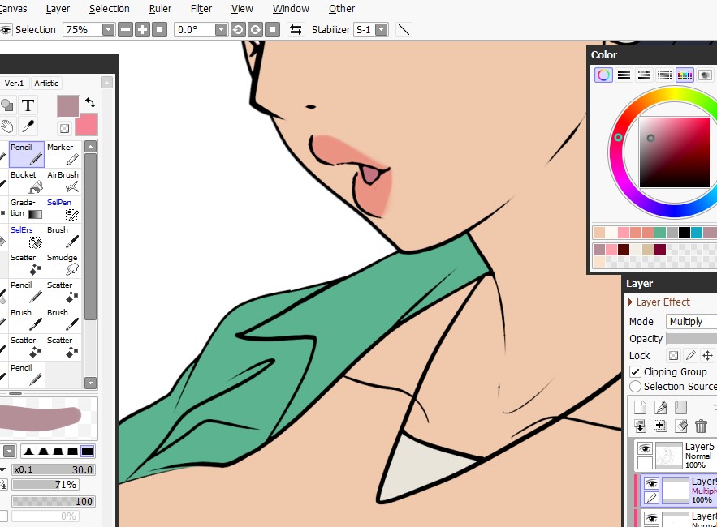
Task: Merge down with transfer layer icon
Action: (640, 426)
